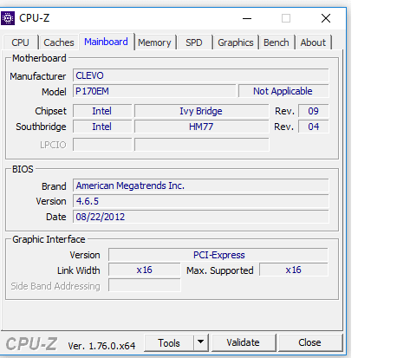Open the SPD tab
Viewport: 410px width, 358px height.
[x=194, y=42]
